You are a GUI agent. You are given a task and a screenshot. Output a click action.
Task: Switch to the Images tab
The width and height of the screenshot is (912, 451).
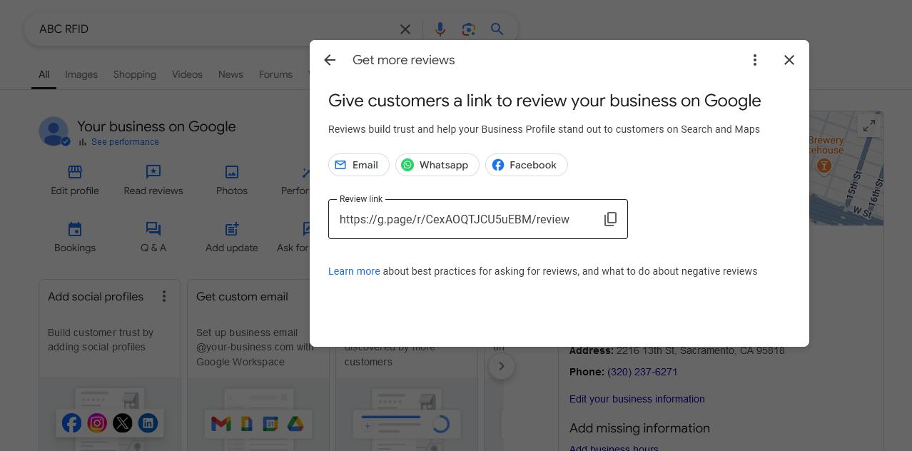(81, 75)
